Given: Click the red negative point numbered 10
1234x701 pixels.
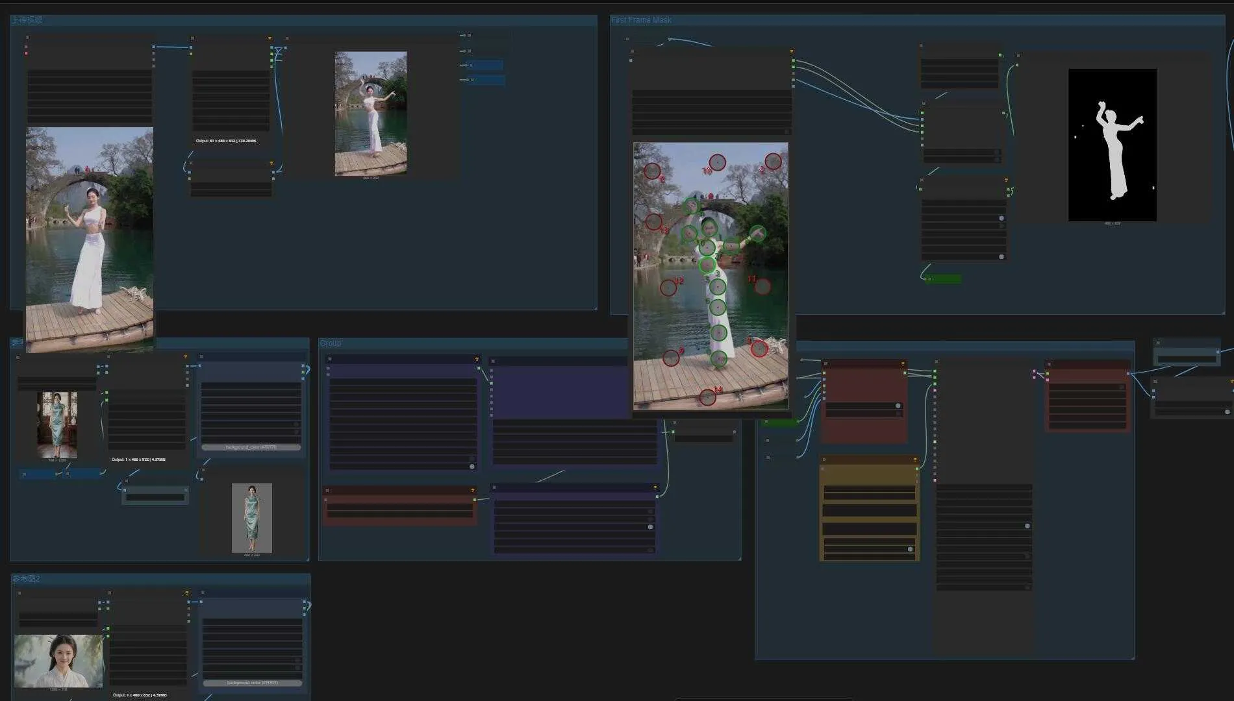Looking at the screenshot, I should (x=717, y=162).
